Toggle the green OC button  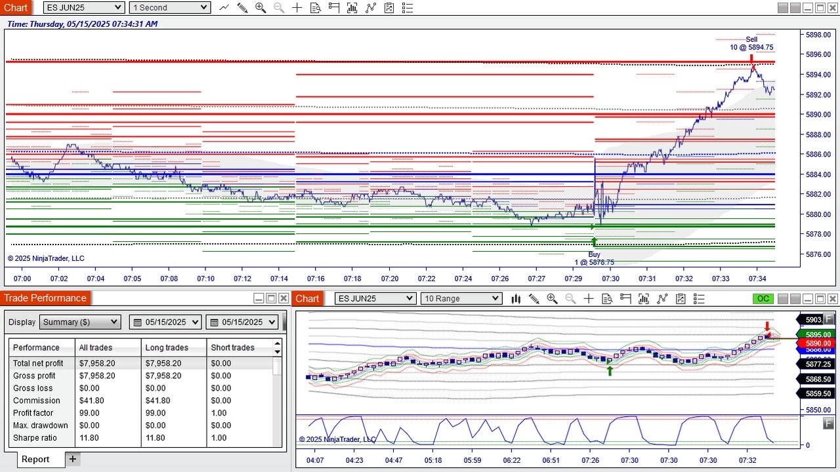pyautogui.click(x=763, y=299)
